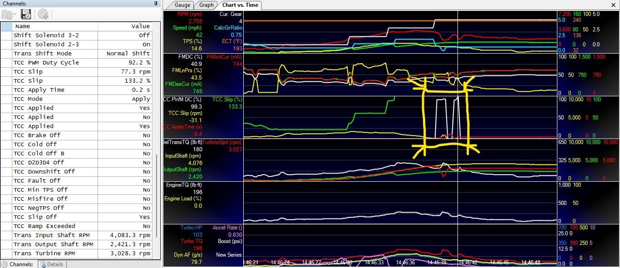Image resolution: width=620 pixels, height=268 pixels.
Task: Open the dropdown arrow beside folder icon
Action: coord(15,15)
